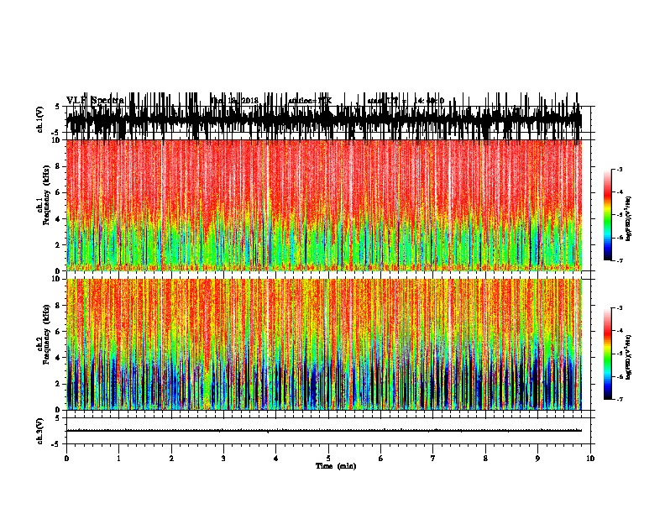Click the "6" kHz tick on ch.1 spectrogram
Viewport: 665px width, 514px height.
point(58,192)
